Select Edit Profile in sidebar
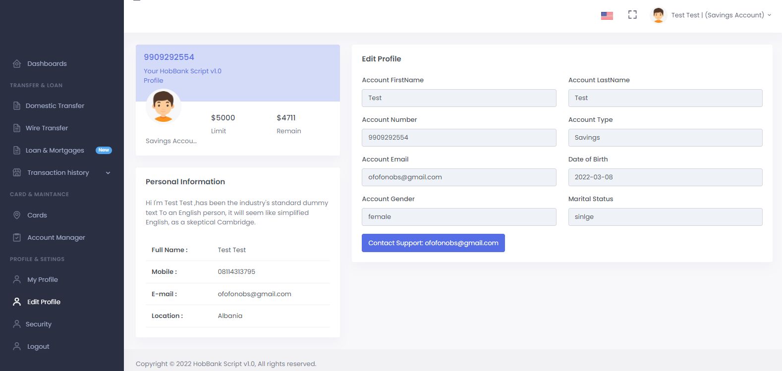 click(44, 302)
